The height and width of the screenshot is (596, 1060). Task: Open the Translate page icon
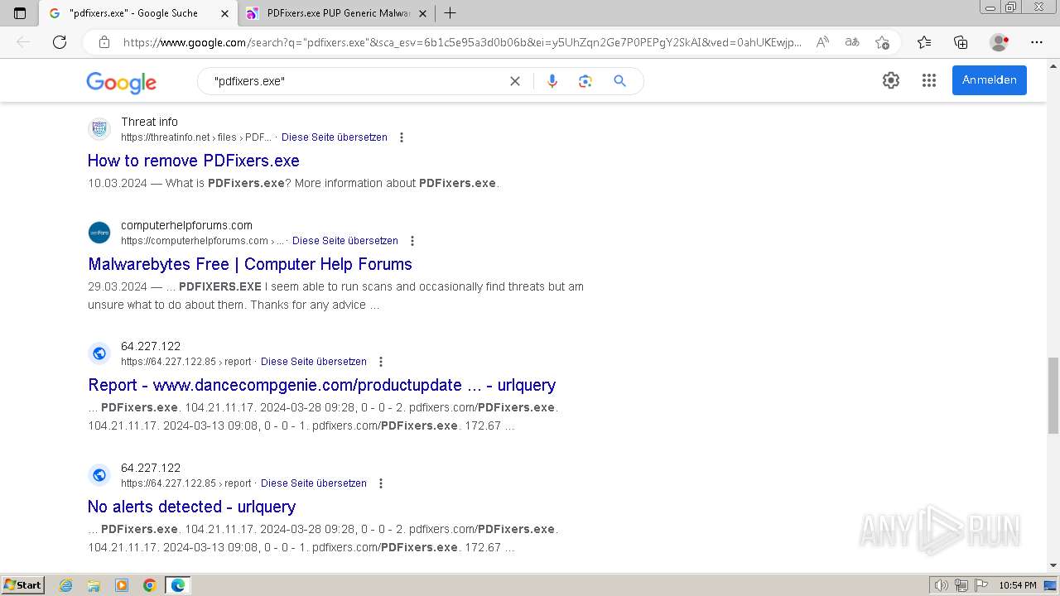[x=852, y=42]
